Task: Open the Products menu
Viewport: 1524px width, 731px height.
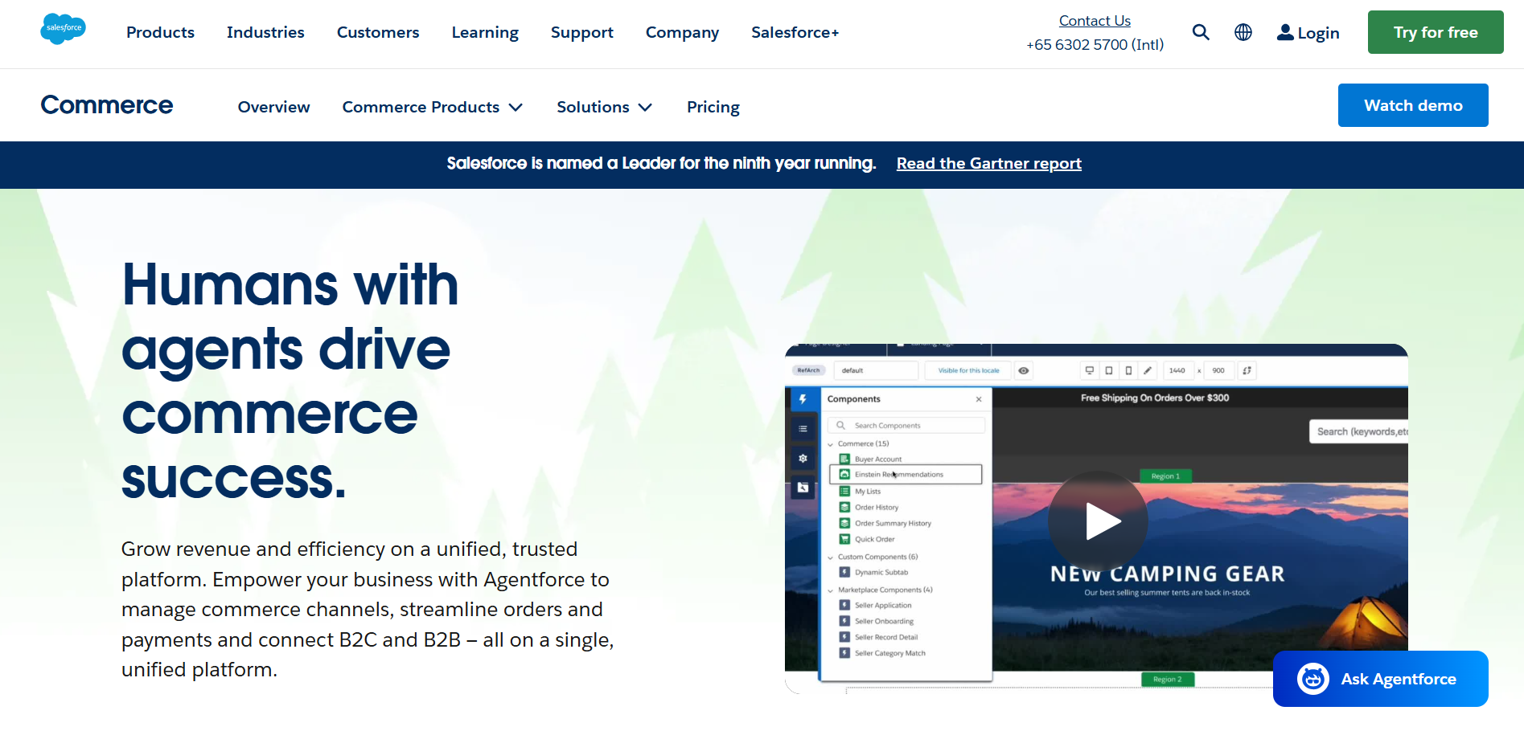Action: (159, 32)
